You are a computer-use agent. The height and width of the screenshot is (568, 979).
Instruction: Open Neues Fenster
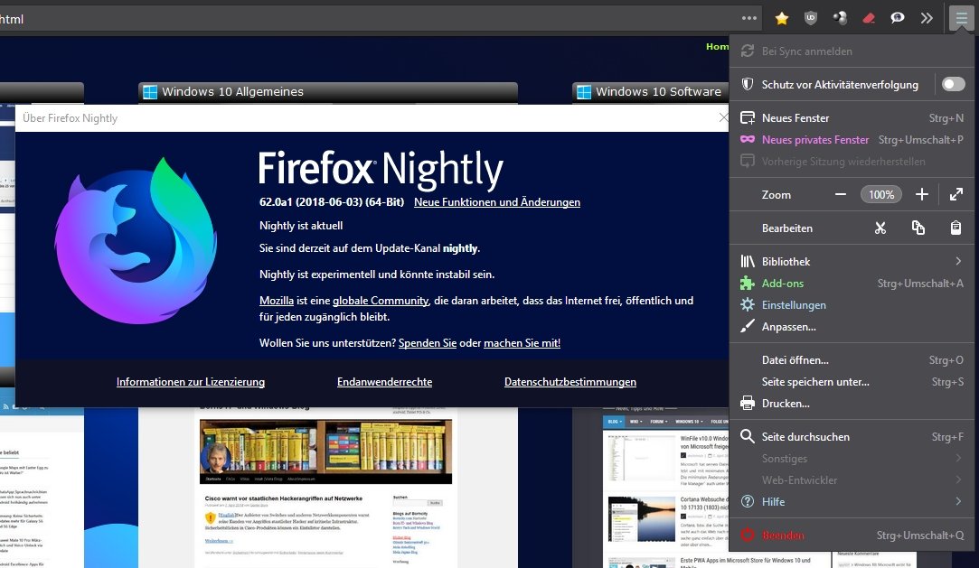tap(851, 117)
